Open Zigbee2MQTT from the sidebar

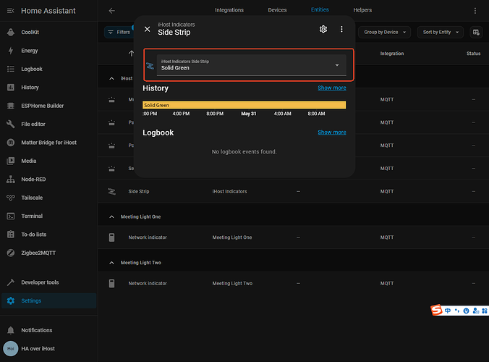coord(49,253)
